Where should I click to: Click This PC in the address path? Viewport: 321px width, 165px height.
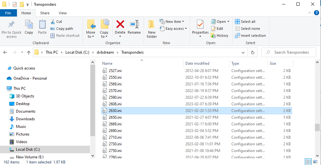(52, 52)
